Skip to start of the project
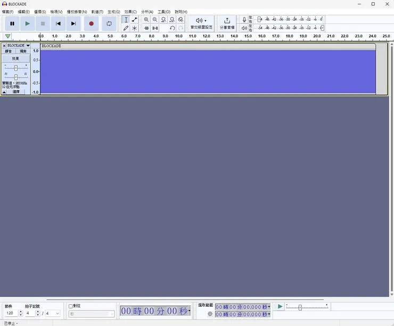This screenshot has height=326, width=394. coord(58,23)
